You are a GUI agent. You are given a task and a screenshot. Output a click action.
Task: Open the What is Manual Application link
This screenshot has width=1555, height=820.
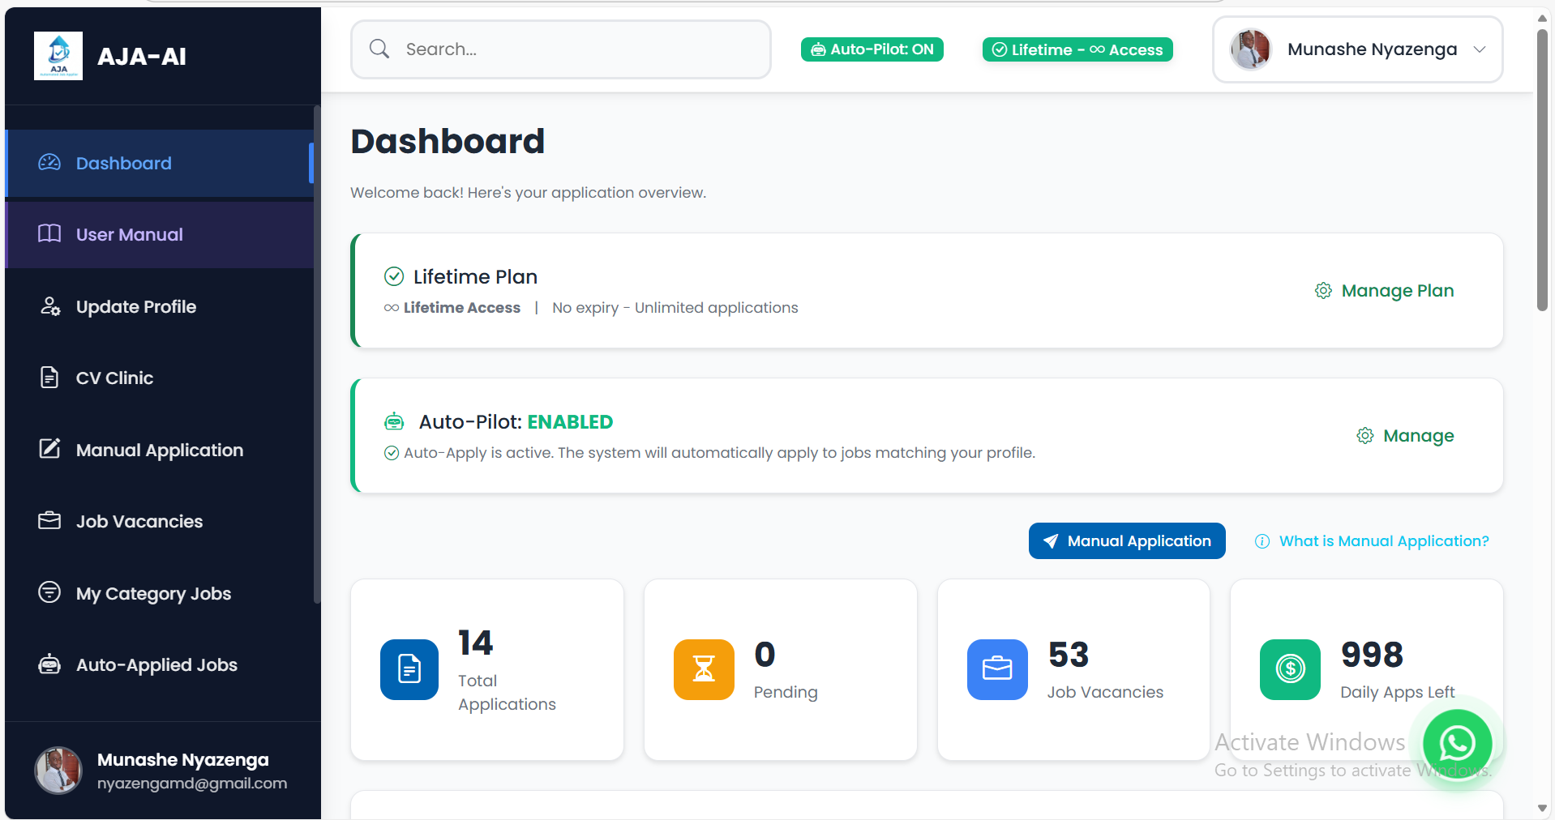click(1382, 540)
